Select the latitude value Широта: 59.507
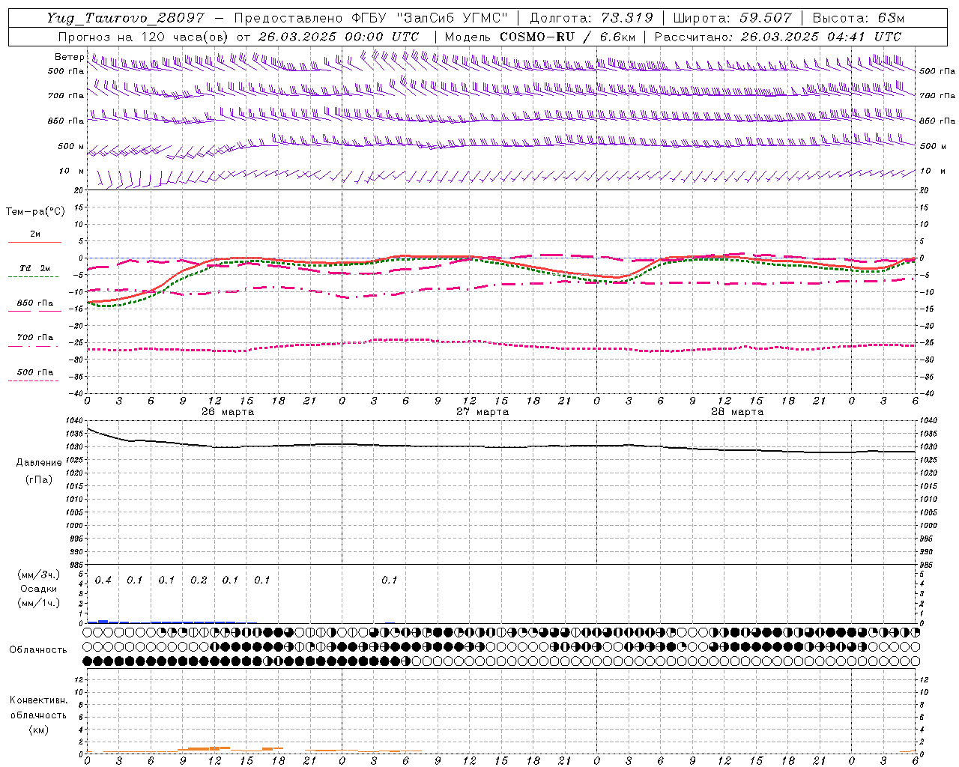This screenshot has width=959, height=767. [x=733, y=18]
